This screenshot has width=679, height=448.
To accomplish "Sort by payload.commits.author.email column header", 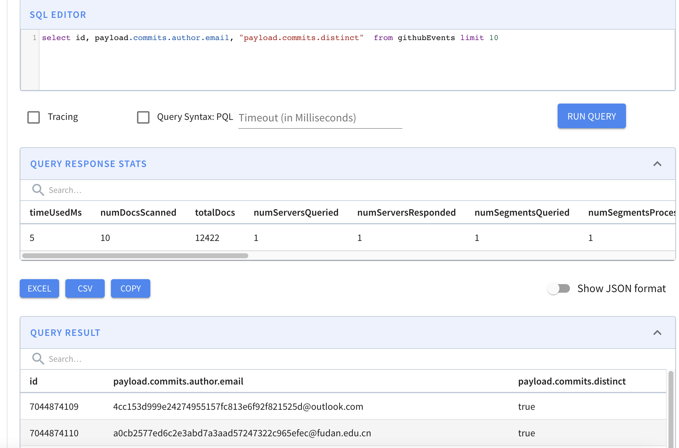I will pos(178,381).
